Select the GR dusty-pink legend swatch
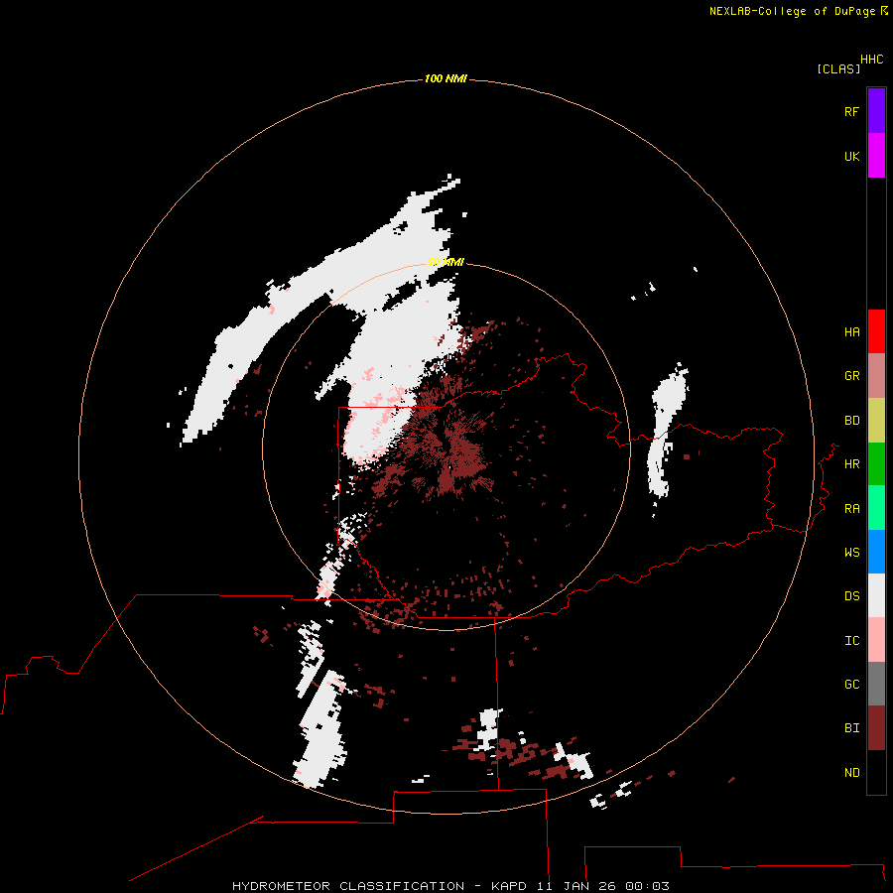Image resolution: width=893 pixels, height=893 pixels. click(876, 376)
